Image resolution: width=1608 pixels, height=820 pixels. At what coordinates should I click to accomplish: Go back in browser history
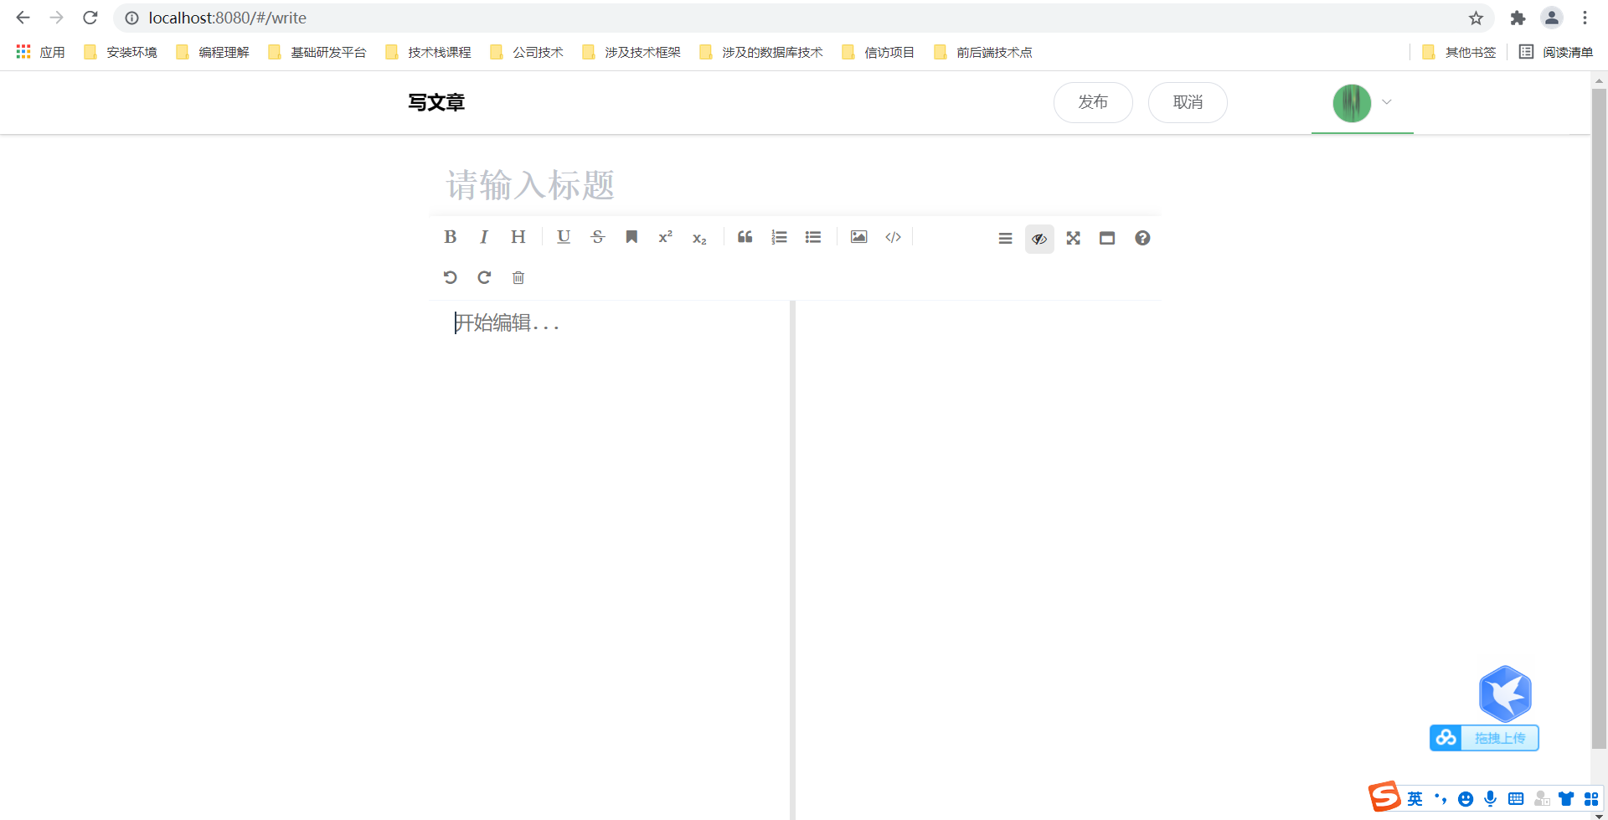23,18
